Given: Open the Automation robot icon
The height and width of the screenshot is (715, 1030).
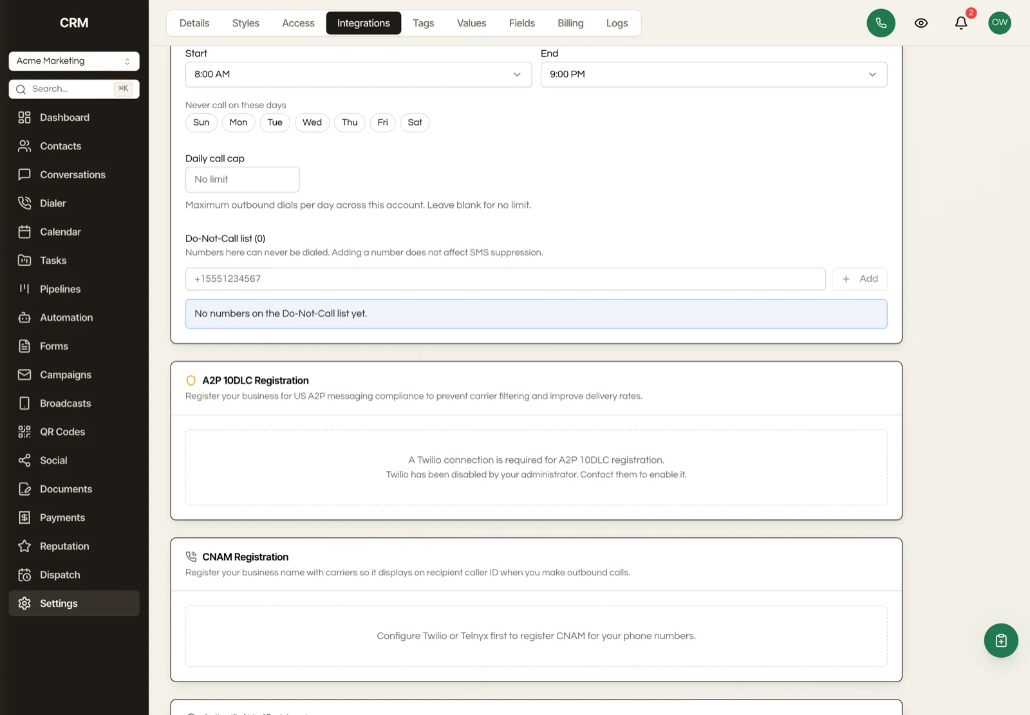Looking at the screenshot, I should 24,317.
